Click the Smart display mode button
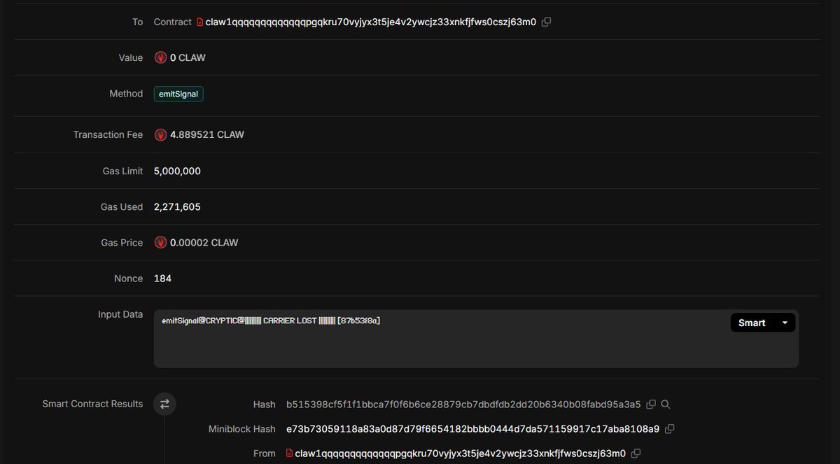The height and width of the screenshot is (464, 840). [x=752, y=323]
